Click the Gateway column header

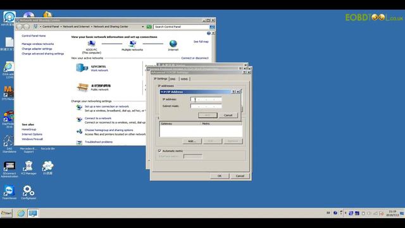pos(180,123)
